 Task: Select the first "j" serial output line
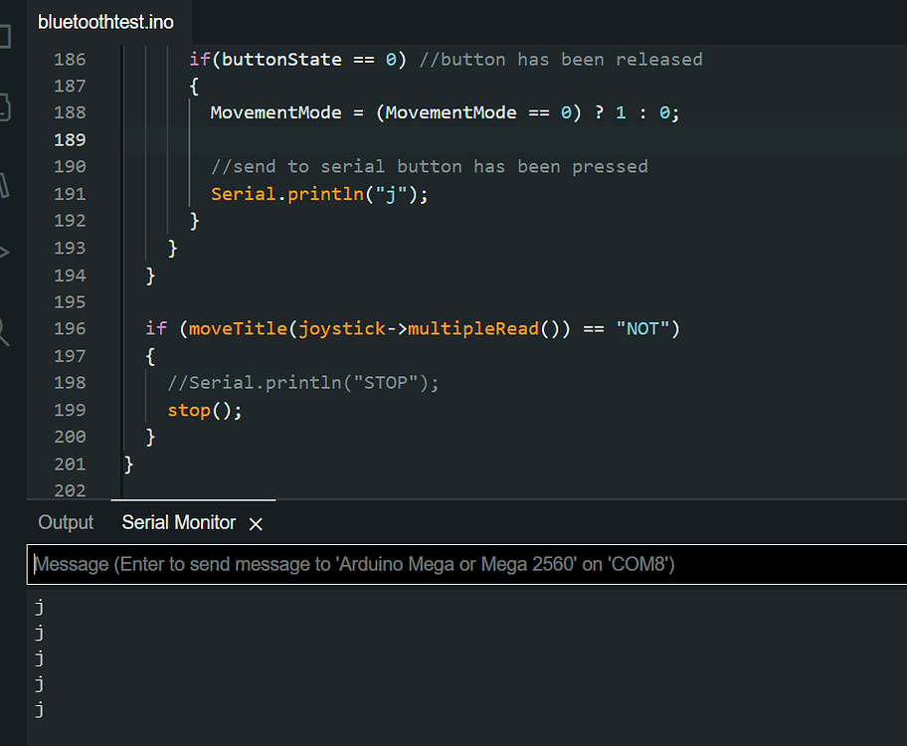(x=40, y=607)
